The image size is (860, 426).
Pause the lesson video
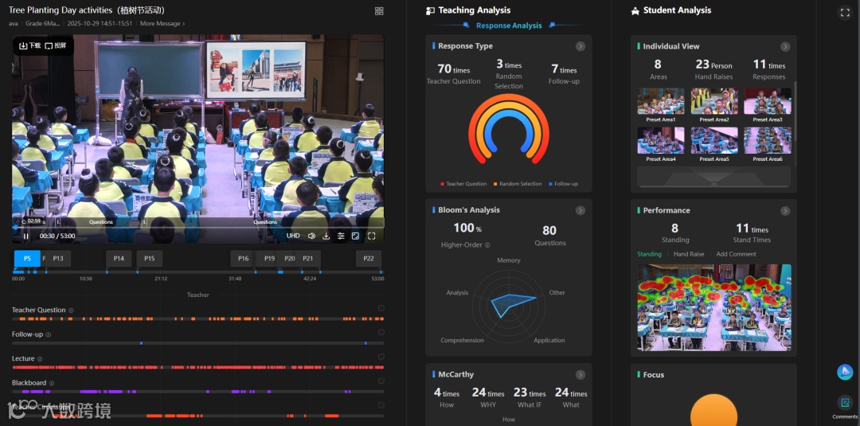click(25, 236)
